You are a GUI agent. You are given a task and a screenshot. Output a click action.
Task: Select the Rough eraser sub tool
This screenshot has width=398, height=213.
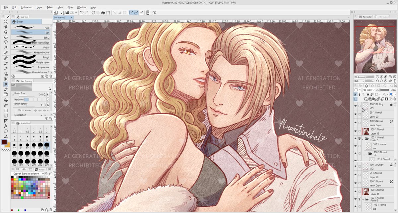[x=32, y=57]
